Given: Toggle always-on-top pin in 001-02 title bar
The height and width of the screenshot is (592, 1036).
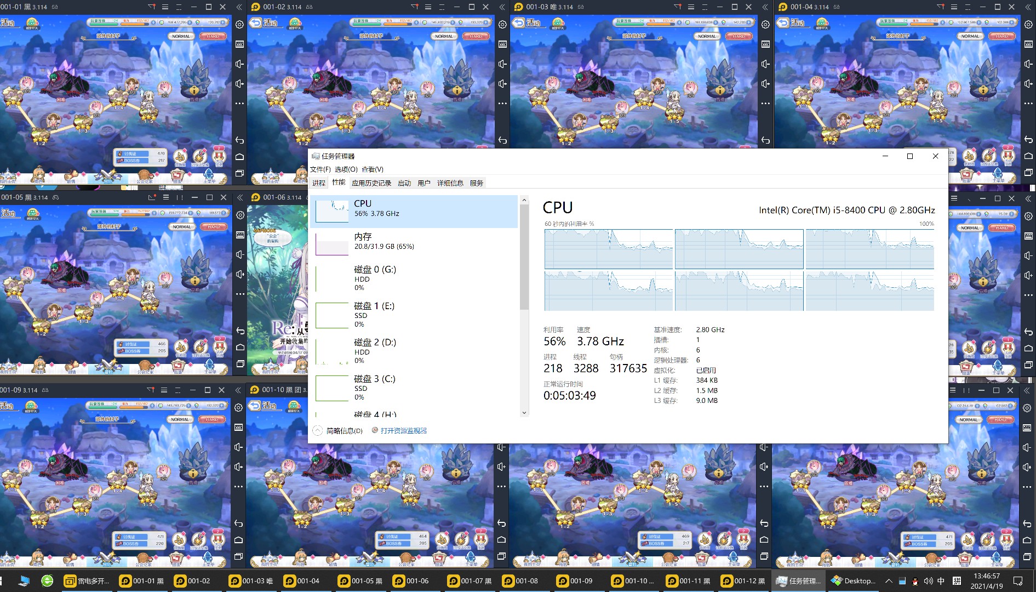Looking at the screenshot, I should click(x=415, y=7).
